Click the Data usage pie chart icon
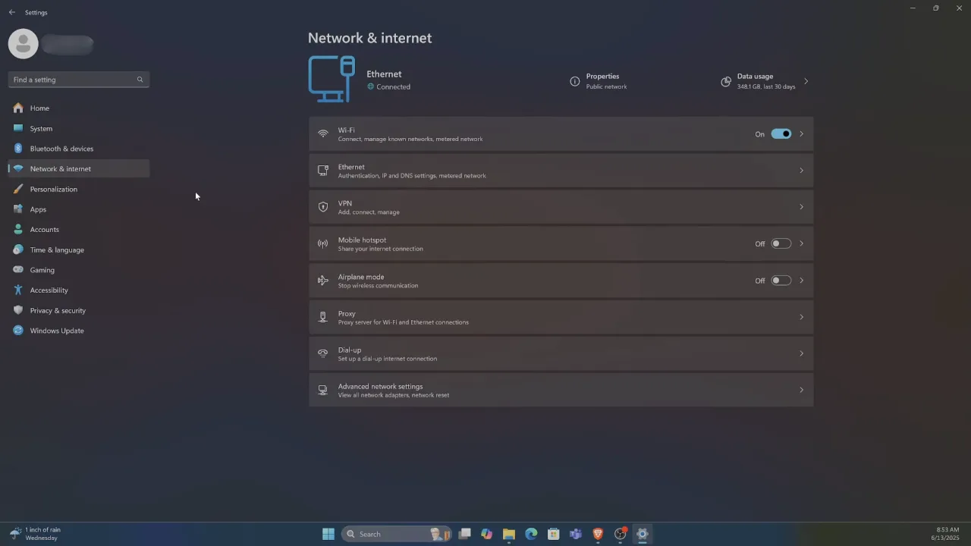971x546 pixels. point(725,81)
